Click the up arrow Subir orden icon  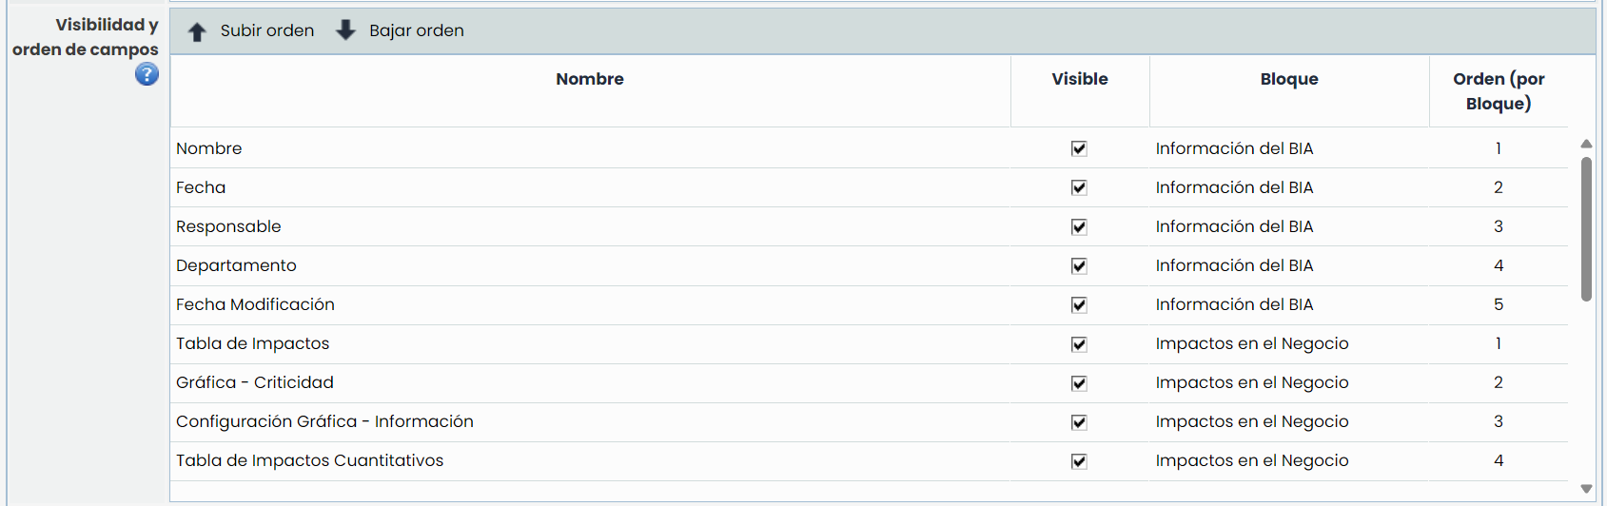coord(197,31)
